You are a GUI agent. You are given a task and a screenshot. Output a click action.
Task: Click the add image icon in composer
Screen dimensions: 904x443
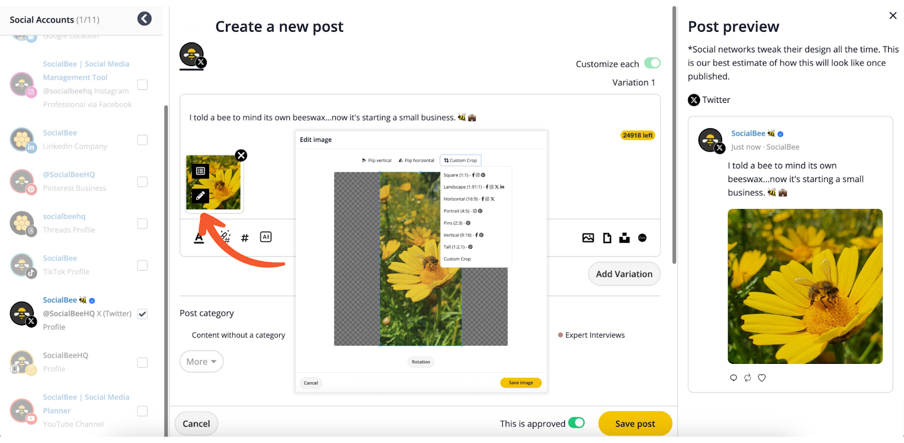click(x=588, y=238)
